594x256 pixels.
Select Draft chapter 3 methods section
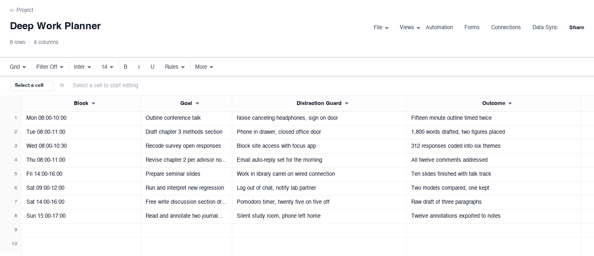pyautogui.click(x=186, y=132)
